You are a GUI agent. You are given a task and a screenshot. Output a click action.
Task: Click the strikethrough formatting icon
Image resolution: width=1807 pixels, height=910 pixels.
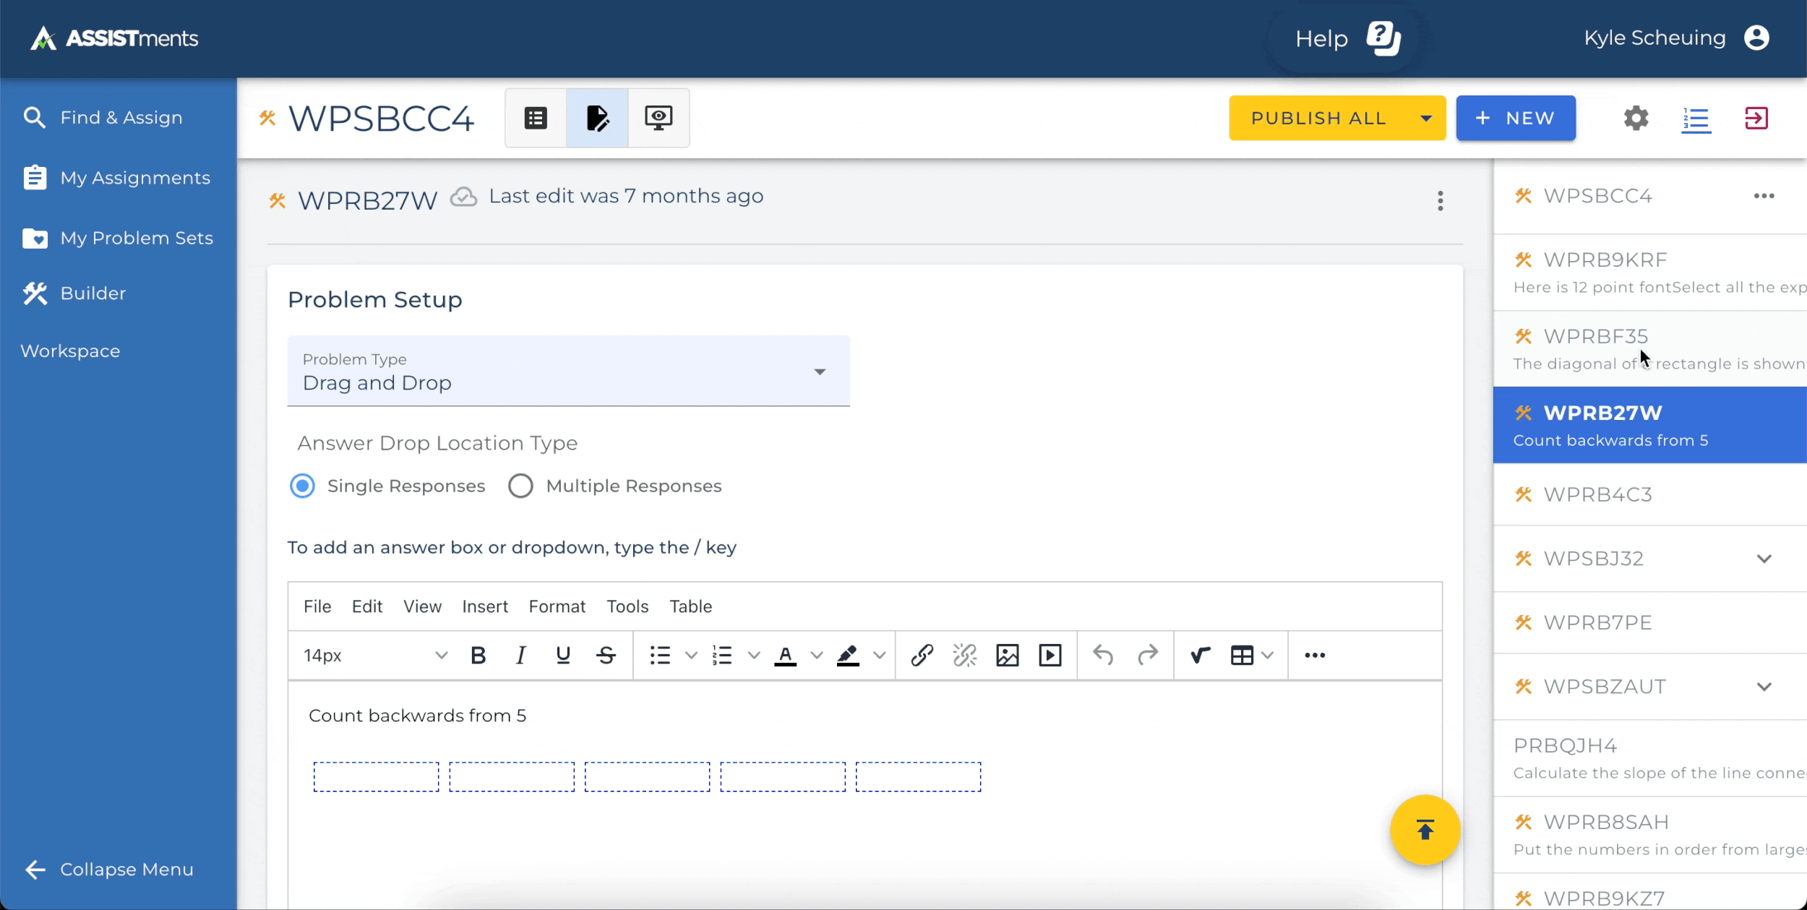[x=606, y=656]
